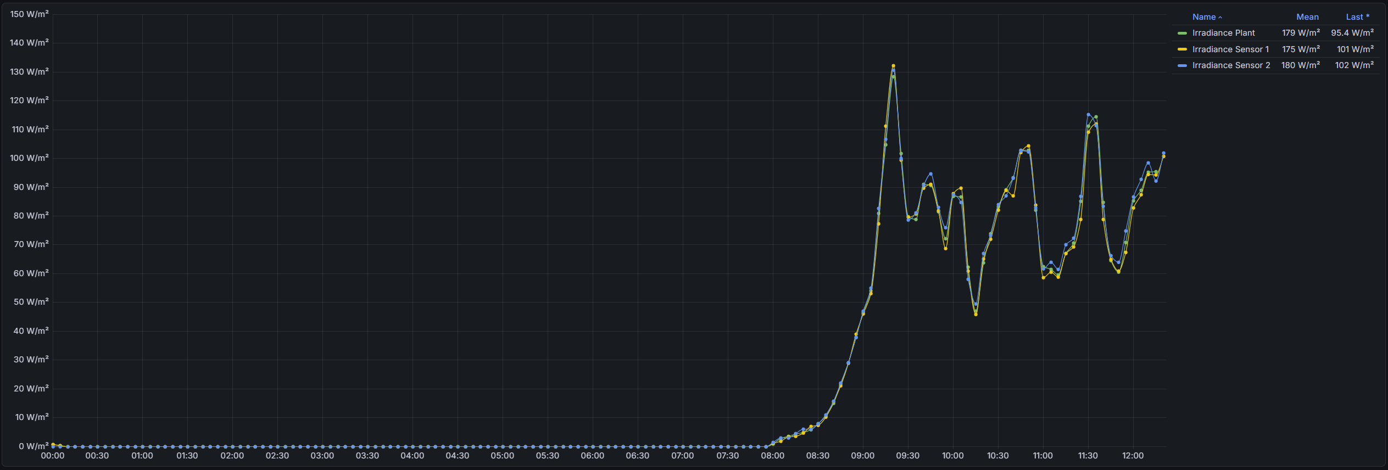This screenshot has width=1388, height=470.
Task: Toggle the Irradiance Sensor 2 series in legend
Action: (1231, 65)
